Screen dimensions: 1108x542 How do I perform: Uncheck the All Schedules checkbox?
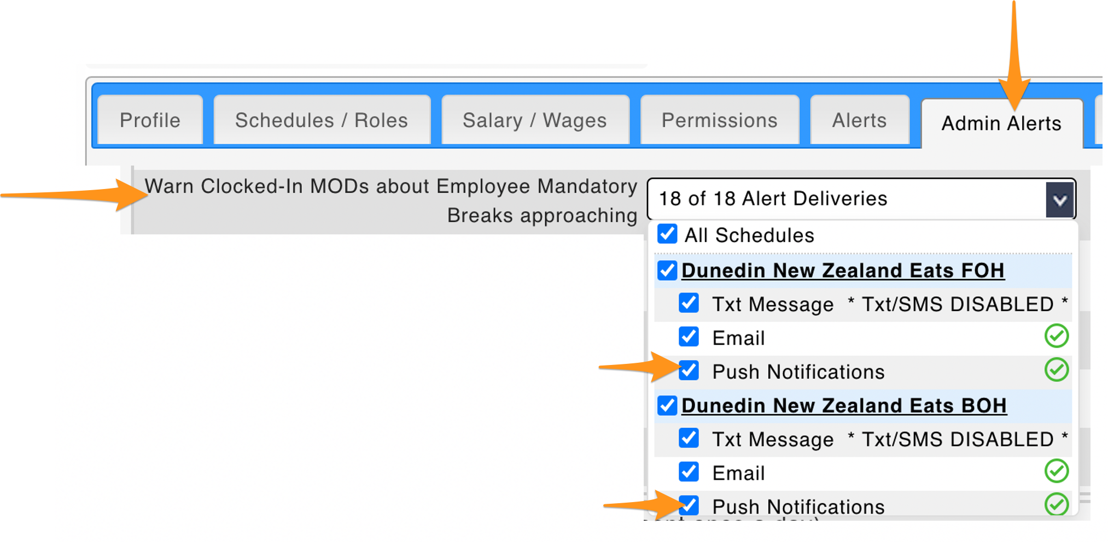pos(667,234)
